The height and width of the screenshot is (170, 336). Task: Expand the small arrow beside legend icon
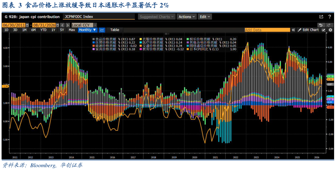tap(169, 34)
